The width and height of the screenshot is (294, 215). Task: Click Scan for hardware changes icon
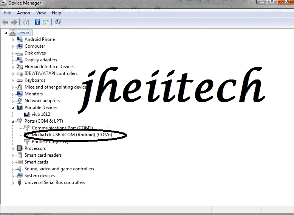pyautogui.click(x=58, y=22)
